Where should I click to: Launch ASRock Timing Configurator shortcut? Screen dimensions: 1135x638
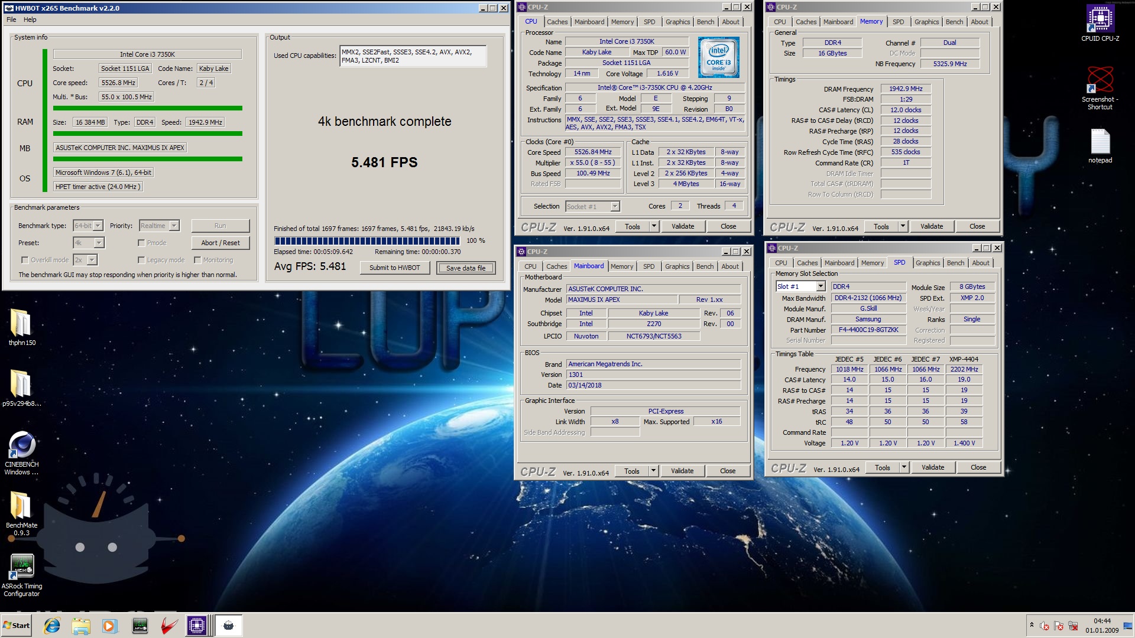click(22, 575)
